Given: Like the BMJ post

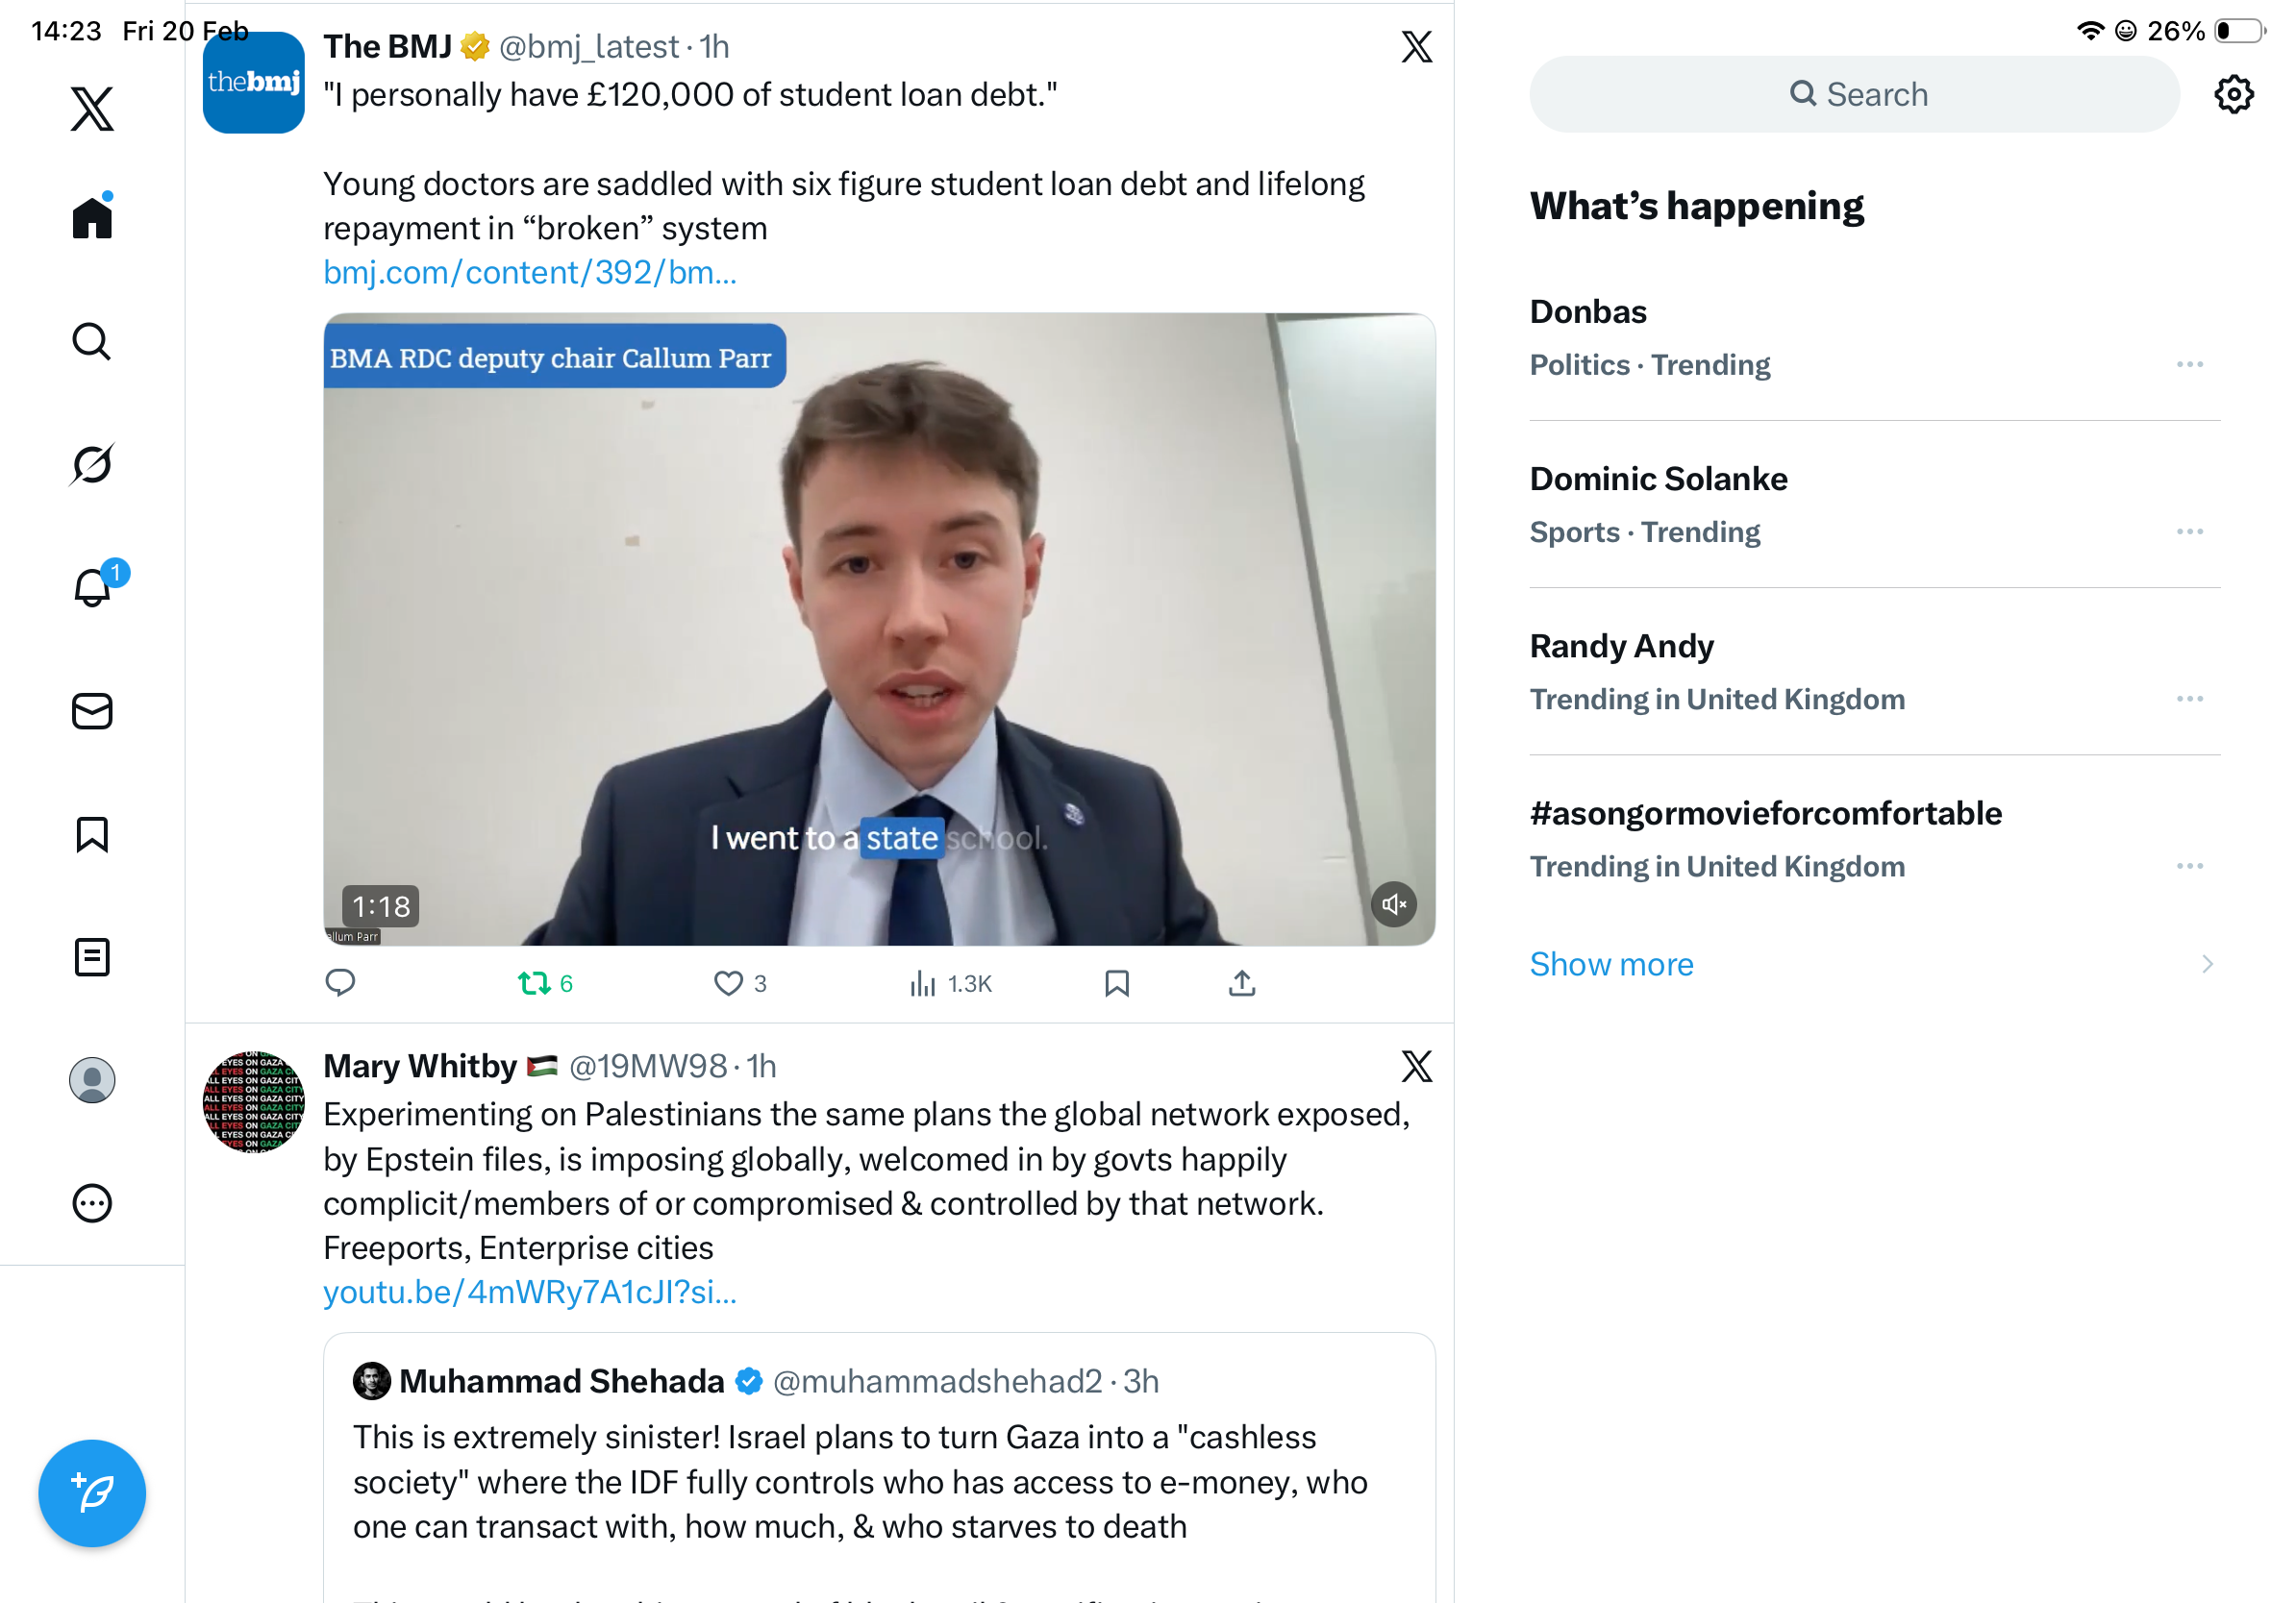Looking at the screenshot, I should point(728,983).
